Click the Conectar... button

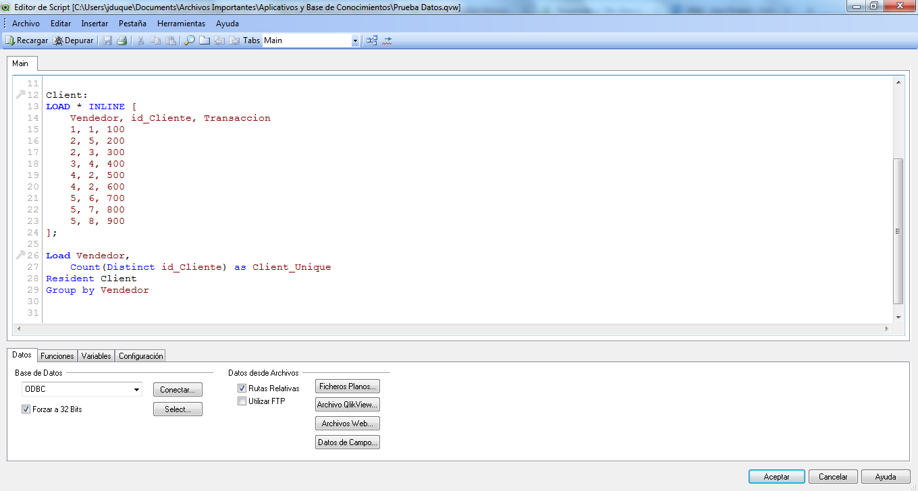click(x=178, y=390)
